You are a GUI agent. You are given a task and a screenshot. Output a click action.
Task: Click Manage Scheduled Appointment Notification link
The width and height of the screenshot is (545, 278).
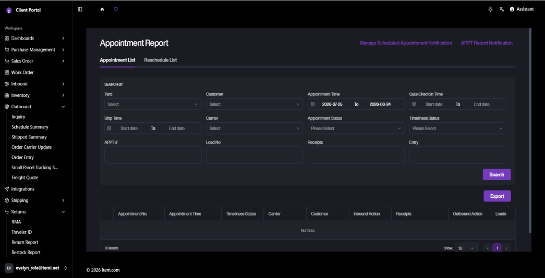click(406, 43)
